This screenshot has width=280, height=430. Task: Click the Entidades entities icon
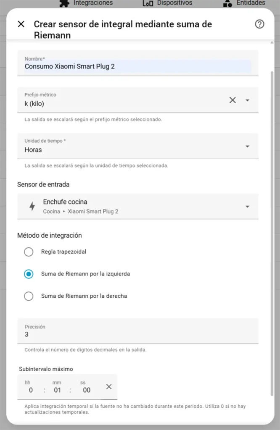click(x=227, y=3)
